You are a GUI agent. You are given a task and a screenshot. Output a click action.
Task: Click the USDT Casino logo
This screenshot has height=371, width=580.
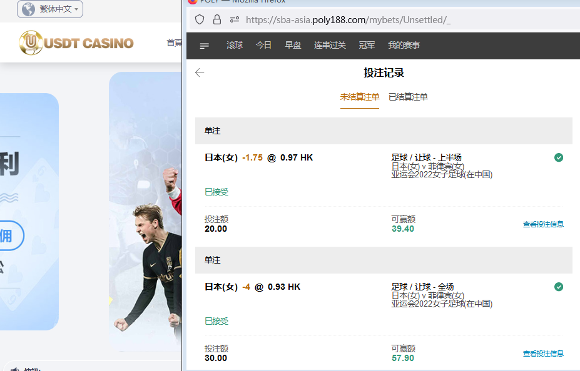[x=76, y=43]
